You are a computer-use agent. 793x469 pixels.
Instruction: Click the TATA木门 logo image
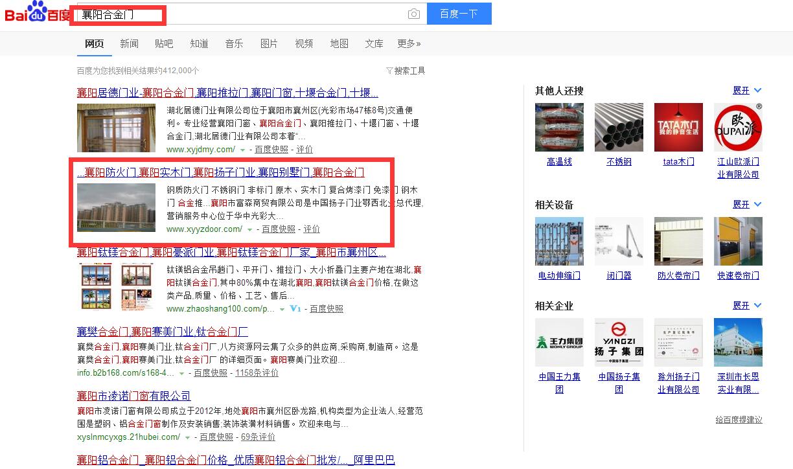(678, 127)
